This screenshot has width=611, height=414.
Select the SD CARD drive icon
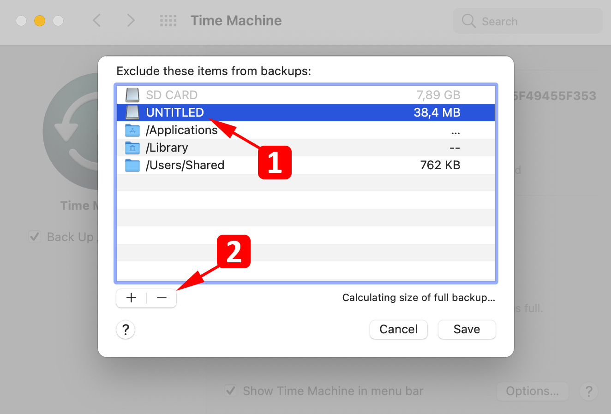(132, 95)
